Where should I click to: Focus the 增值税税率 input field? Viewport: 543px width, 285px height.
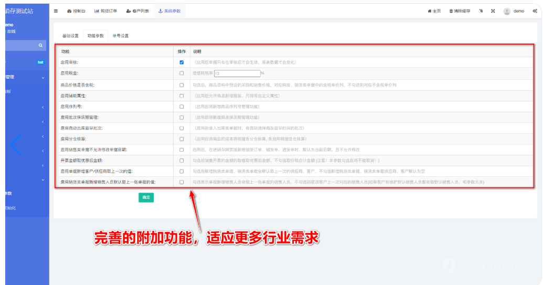pyautogui.click(x=237, y=73)
